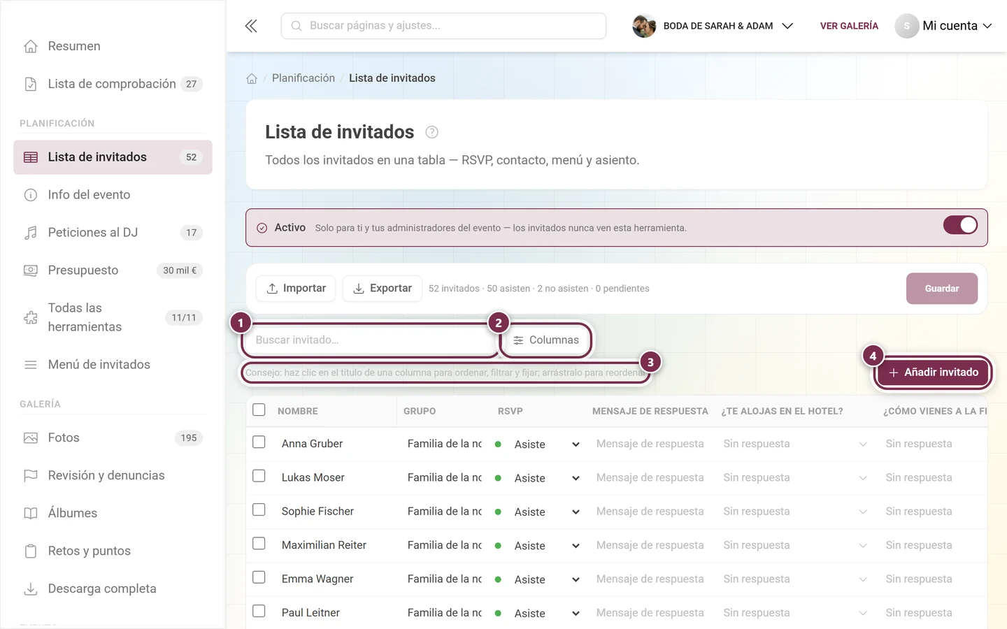1007x629 pixels.
Task: Click the Todas las herramientas puzzle icon
Action: (x=31, y=317)
